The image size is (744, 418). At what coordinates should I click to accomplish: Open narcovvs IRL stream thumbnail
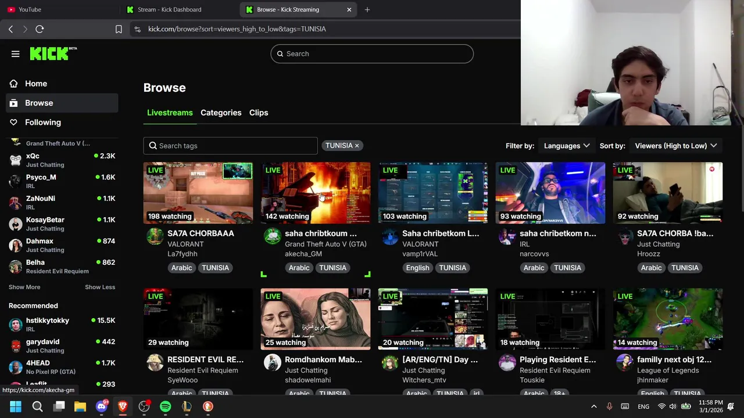pyautogui.click(x=550, y=193)
